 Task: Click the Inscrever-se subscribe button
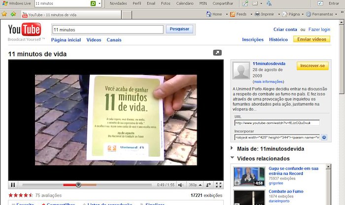point(312,66)
